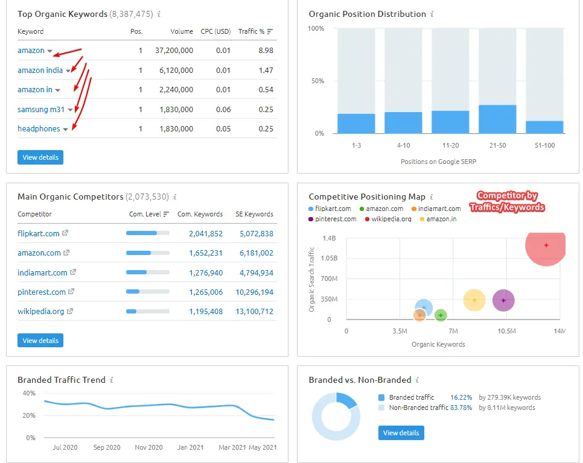This screenshot has width=583, height=463.
Task: Click SE keywords count 5,072,838
Action: pyautogui.click(x=256, y=233)
